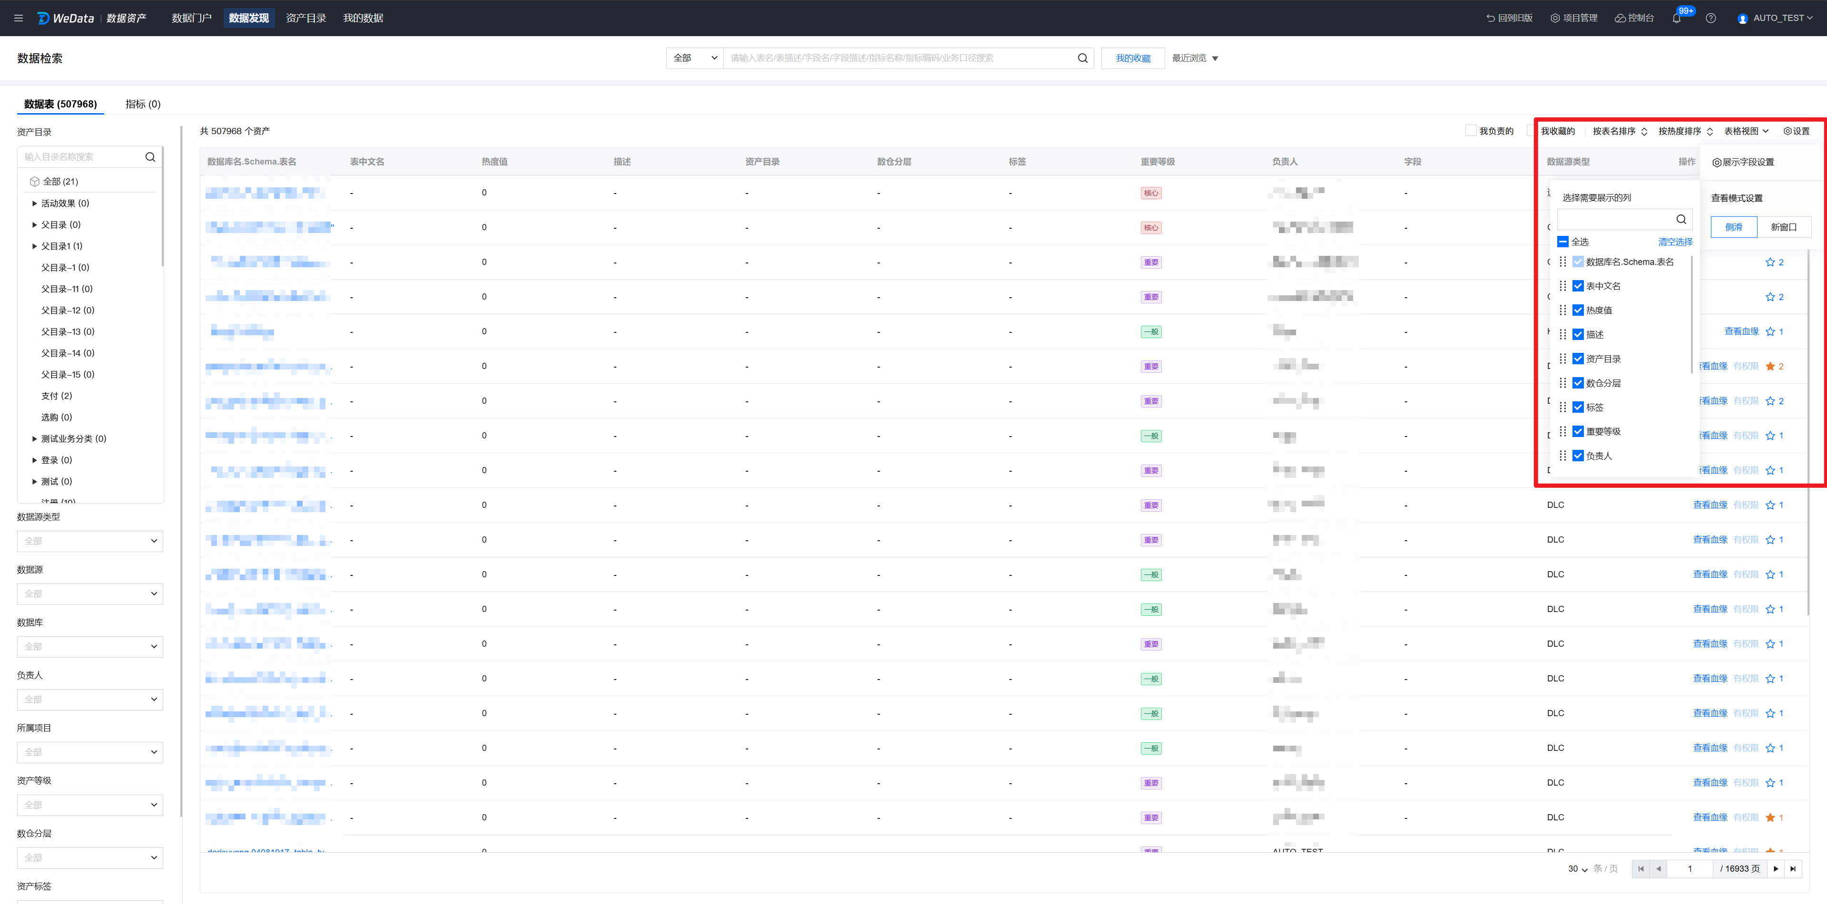Toggle the 我负责的 checkbox

(1470, 130)
